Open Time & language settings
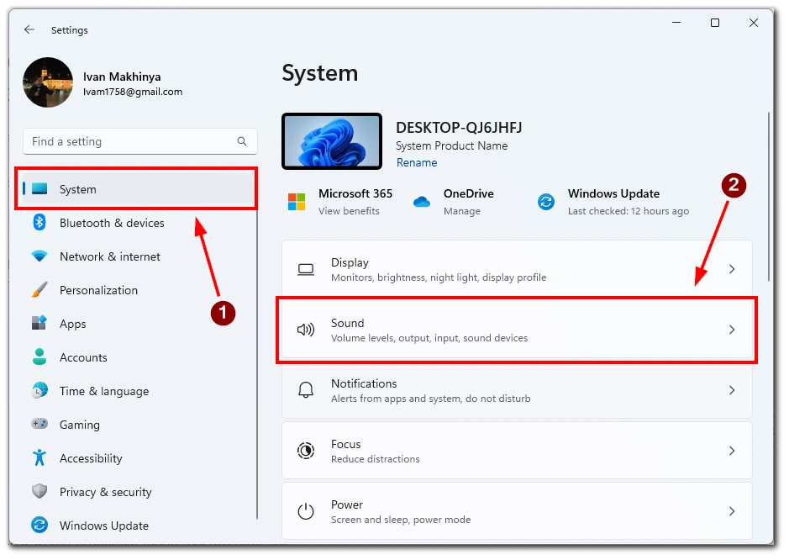Image resolution: width=789 pixels, height=560 pixels. [137, 391]
